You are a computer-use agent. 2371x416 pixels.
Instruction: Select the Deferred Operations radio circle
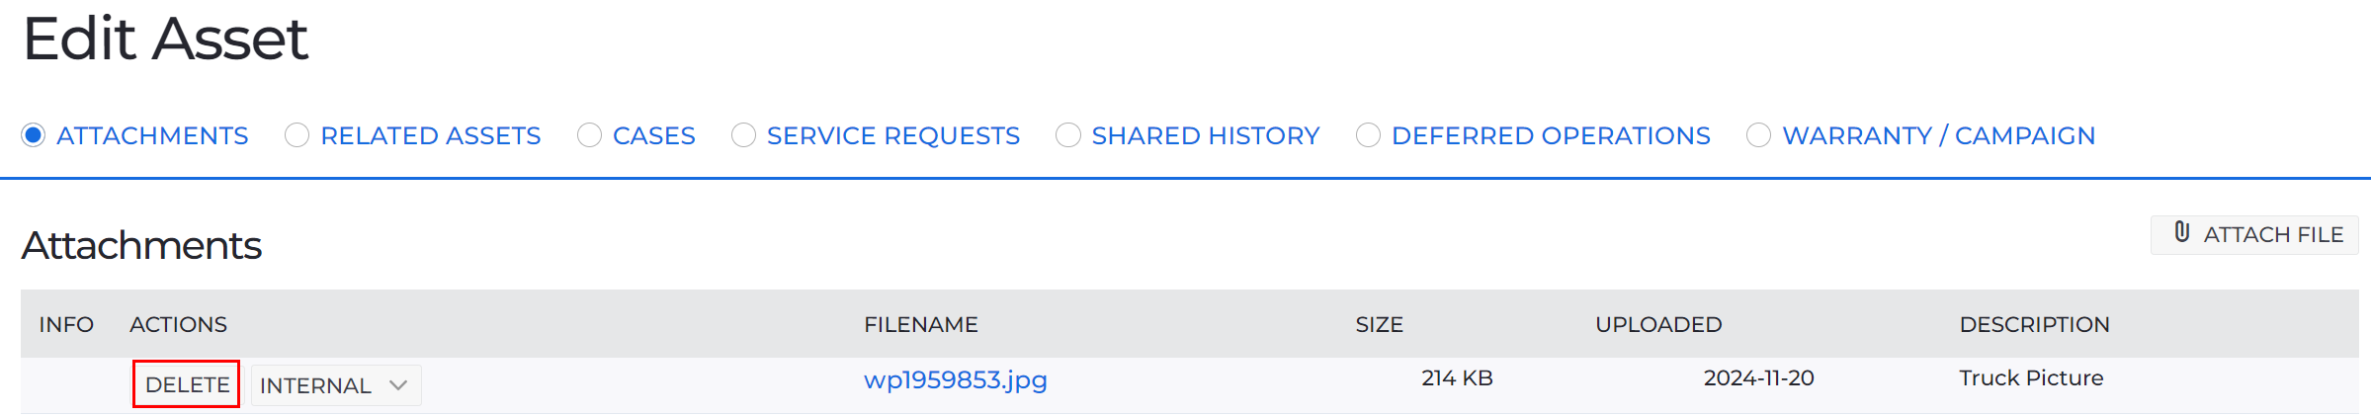[x=1369, y=135]
